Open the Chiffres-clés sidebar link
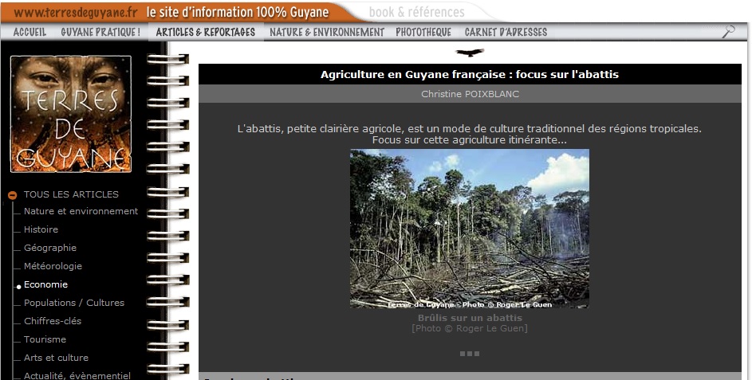This screenshot has height=380, width=752. [x=53, y=321]
